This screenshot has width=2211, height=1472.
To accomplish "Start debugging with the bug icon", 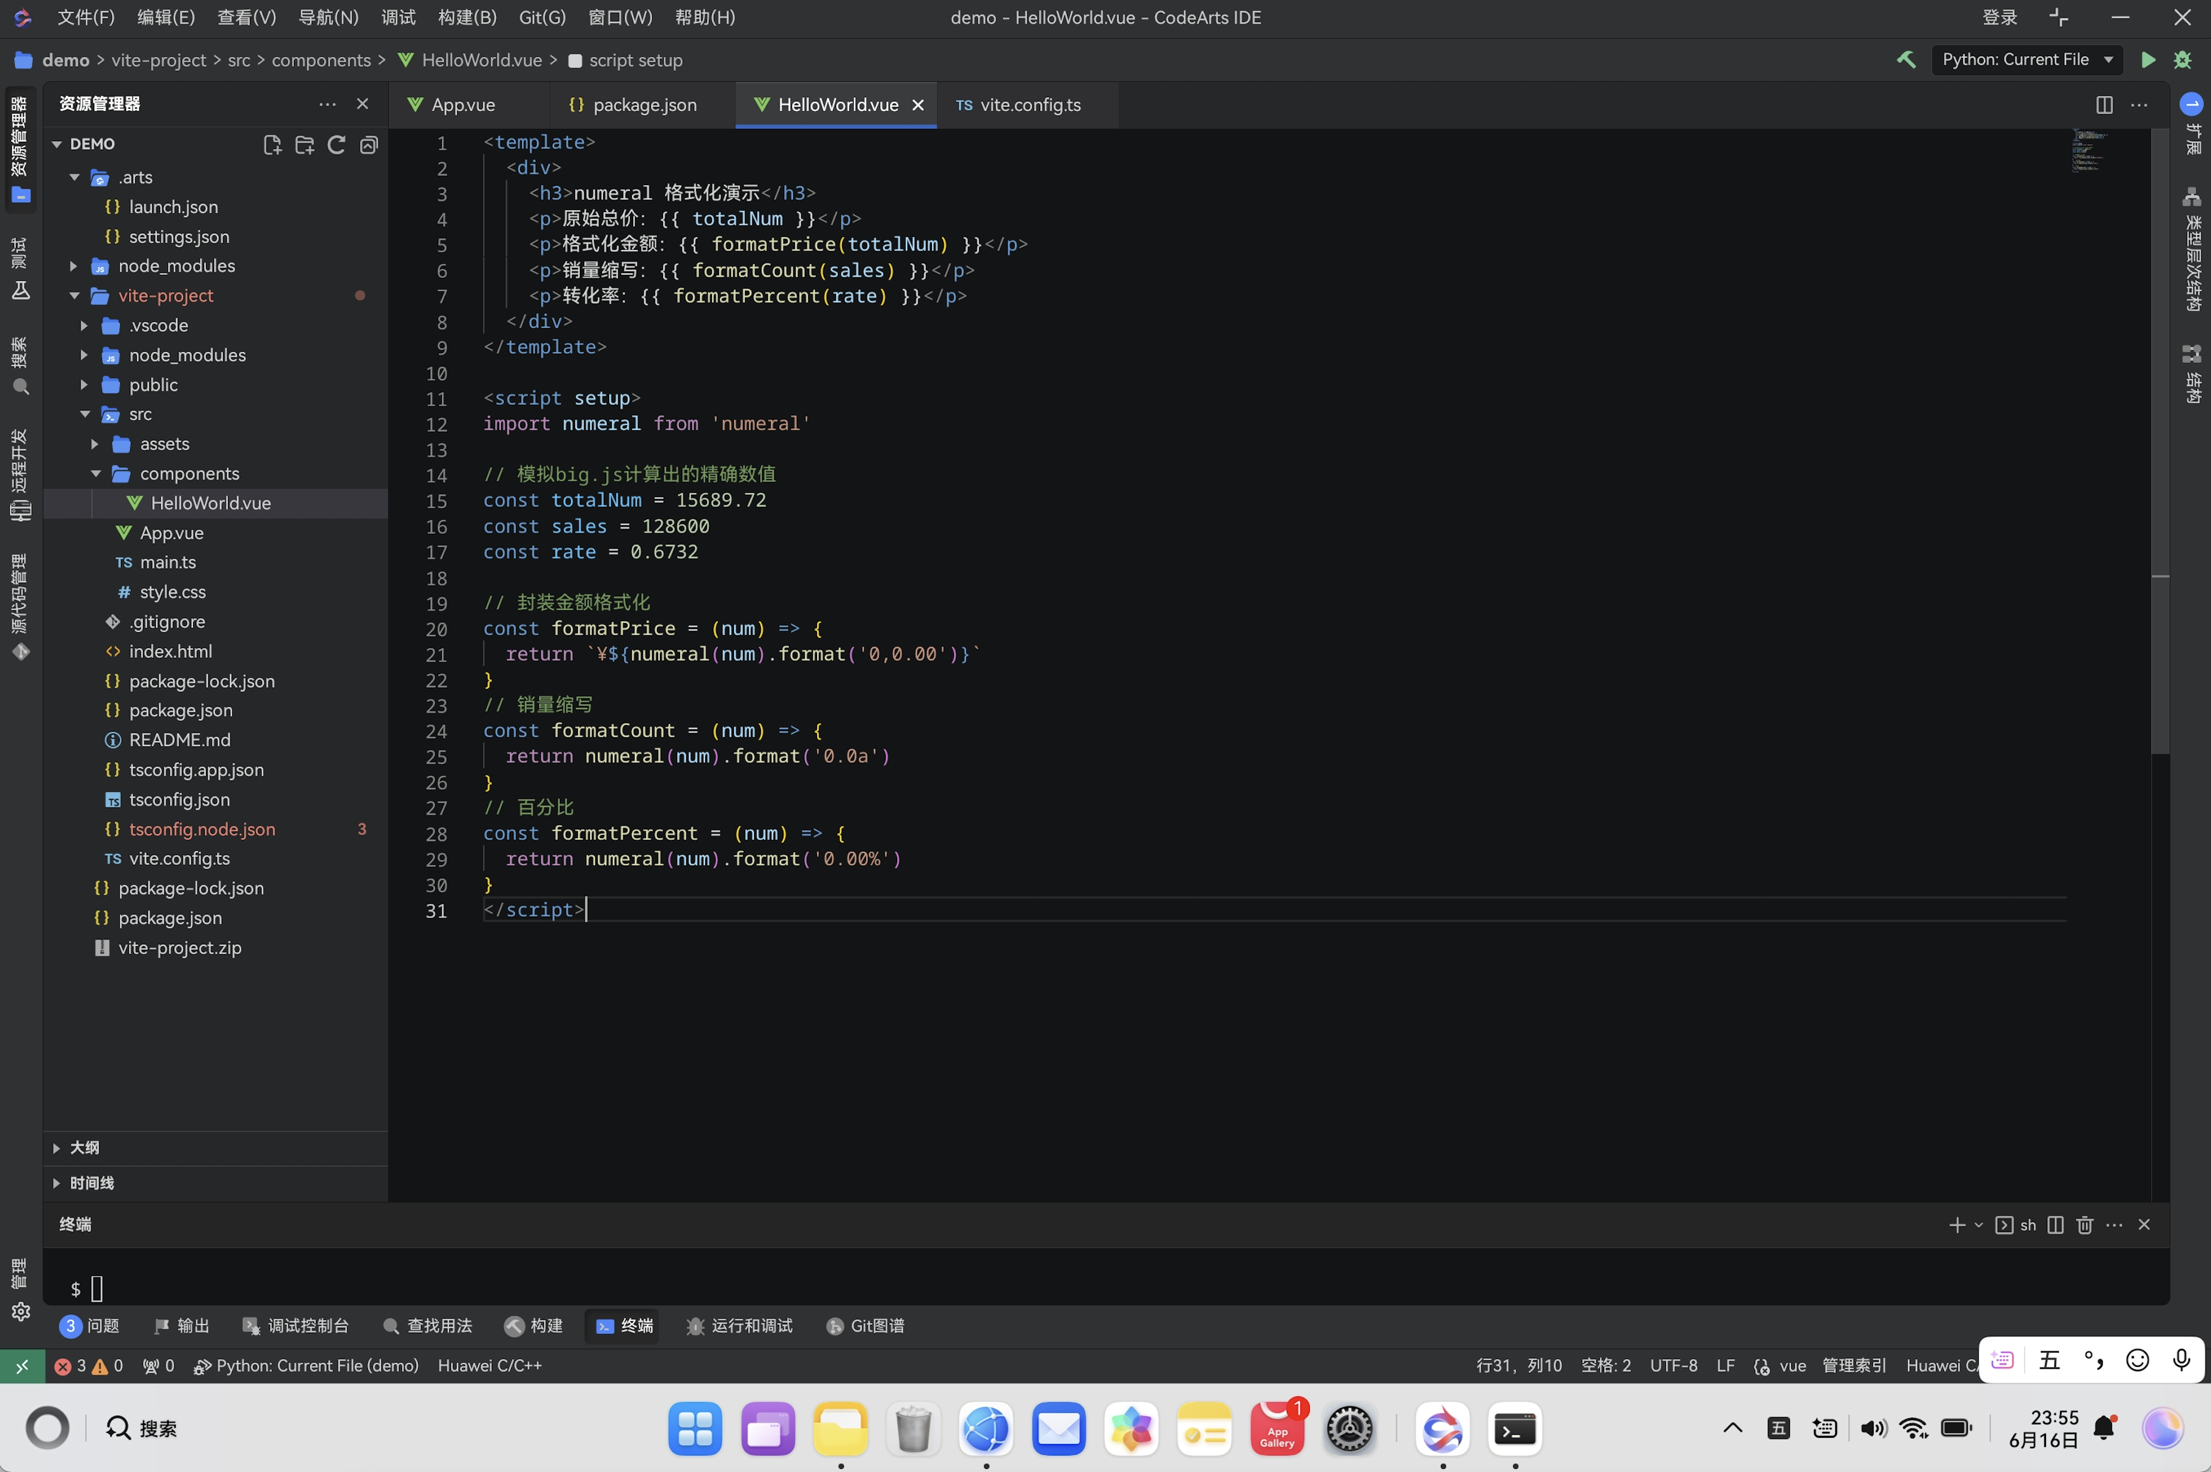I will point(2182,60).
